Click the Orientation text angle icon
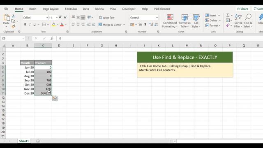Screen dimensions: 263x148 pos(89,17)
